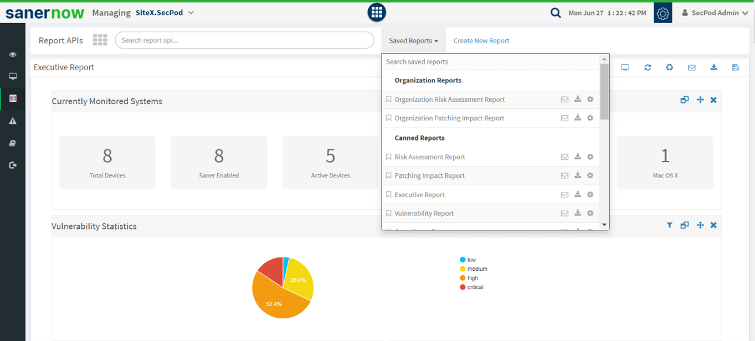Select the Risk Assessment Report entry

(x=430, y=157)
